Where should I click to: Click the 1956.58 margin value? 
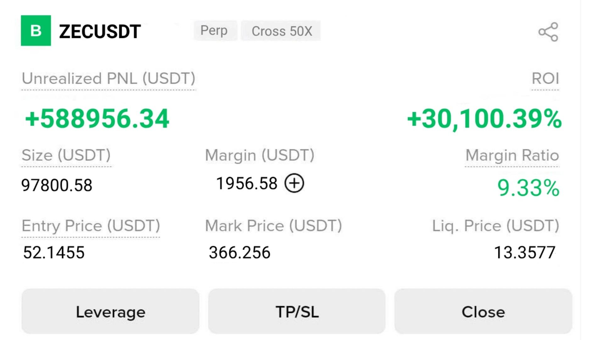click(247, 183)
